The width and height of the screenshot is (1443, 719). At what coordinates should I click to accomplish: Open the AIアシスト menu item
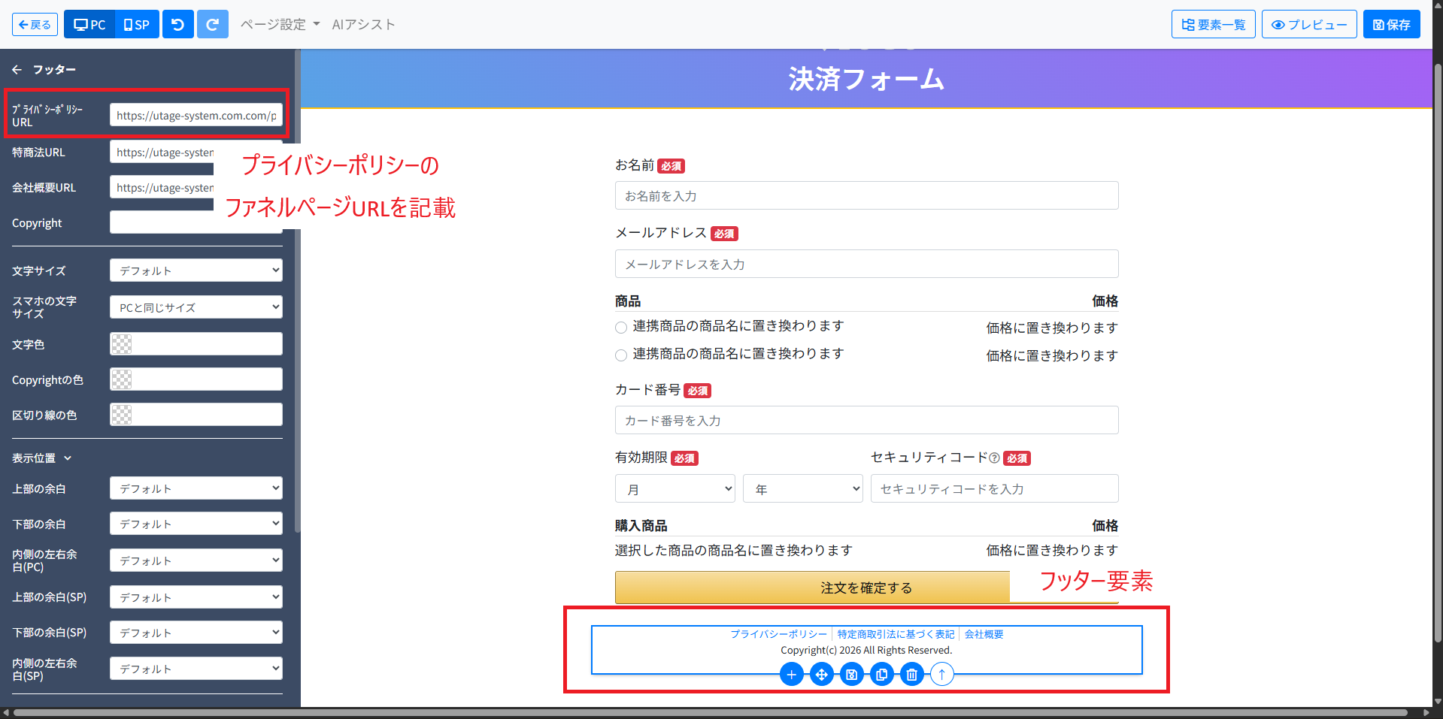coord(363,25)
